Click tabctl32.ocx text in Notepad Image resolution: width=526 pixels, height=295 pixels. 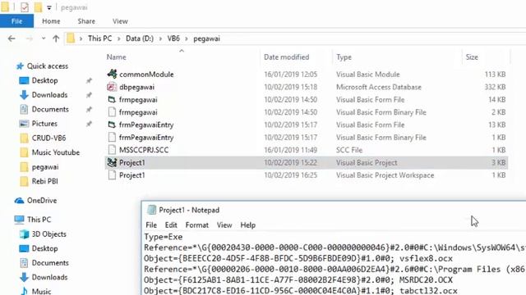click(x=428, y=290)
